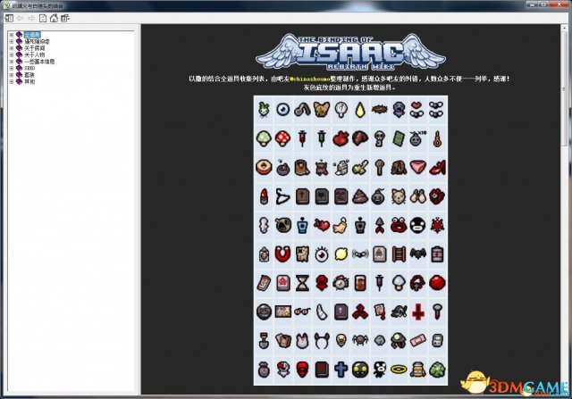The image size is (572, 399).
Task: Open the brown Poop item
Action: (x=360, y=196)
